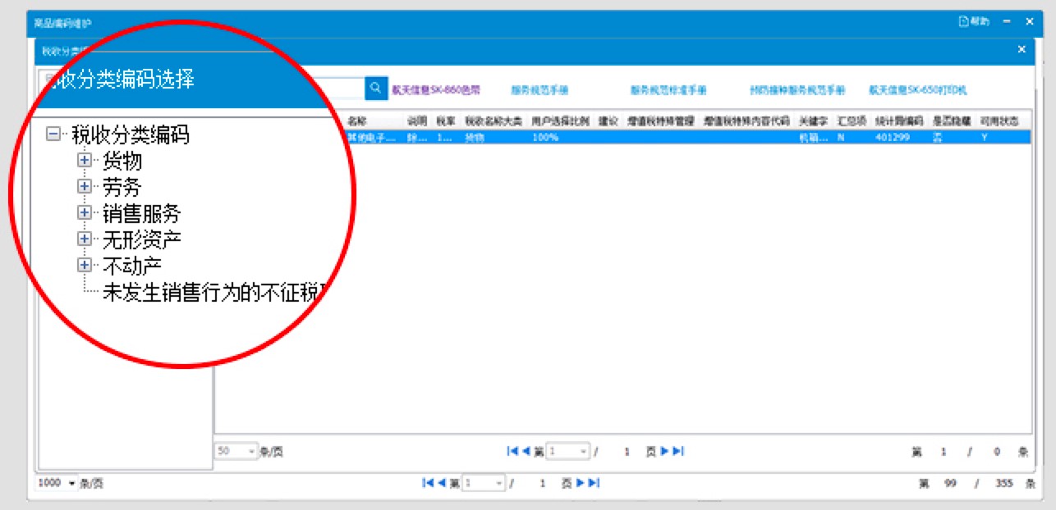
Task: Expand the 不动产 tree node
Action: (x=84, y=265)
